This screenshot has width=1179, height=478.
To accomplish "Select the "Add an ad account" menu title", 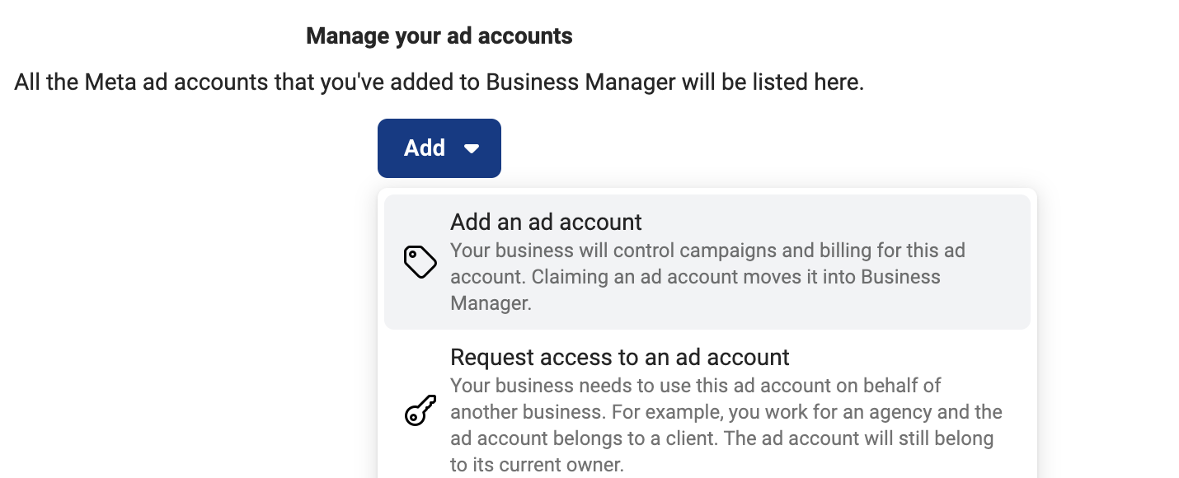I will [x=546, y=222].
